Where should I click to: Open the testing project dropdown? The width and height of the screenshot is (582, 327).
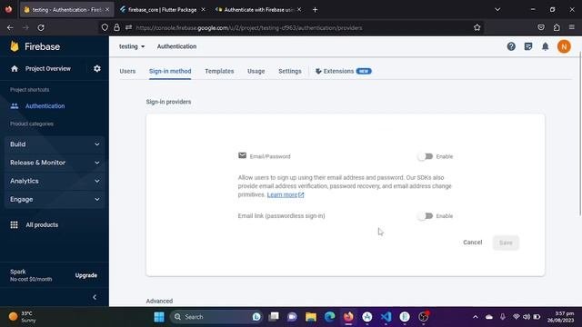[x=132, y=46]
